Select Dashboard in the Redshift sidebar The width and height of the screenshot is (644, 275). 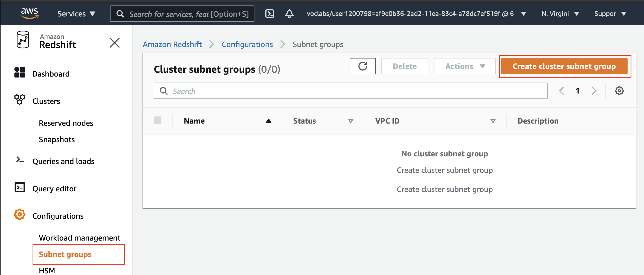(51, 73)
